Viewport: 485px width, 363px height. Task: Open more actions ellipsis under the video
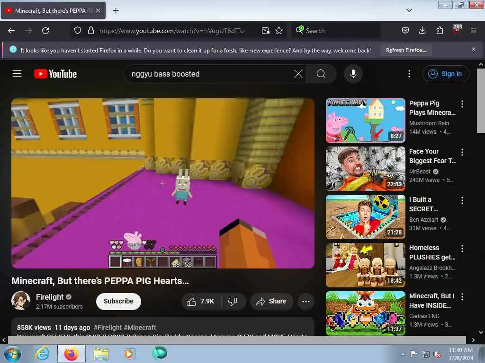click(x=306, y=301)
